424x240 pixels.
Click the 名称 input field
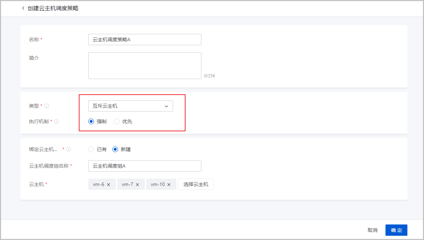pos(145,40)
